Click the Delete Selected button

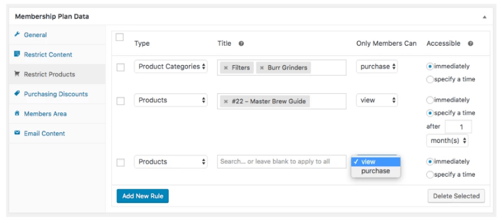[x=456, y=196]
